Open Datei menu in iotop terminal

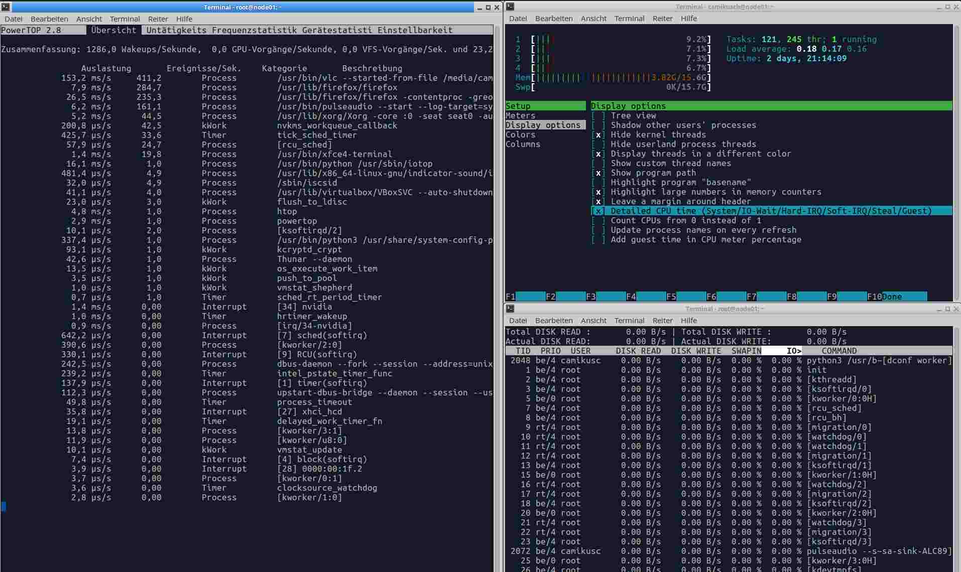(518, 321)
